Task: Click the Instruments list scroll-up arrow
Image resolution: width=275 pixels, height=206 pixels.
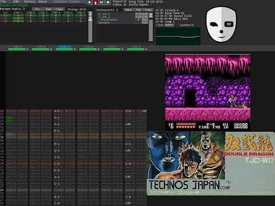Action: click(151, 15)
